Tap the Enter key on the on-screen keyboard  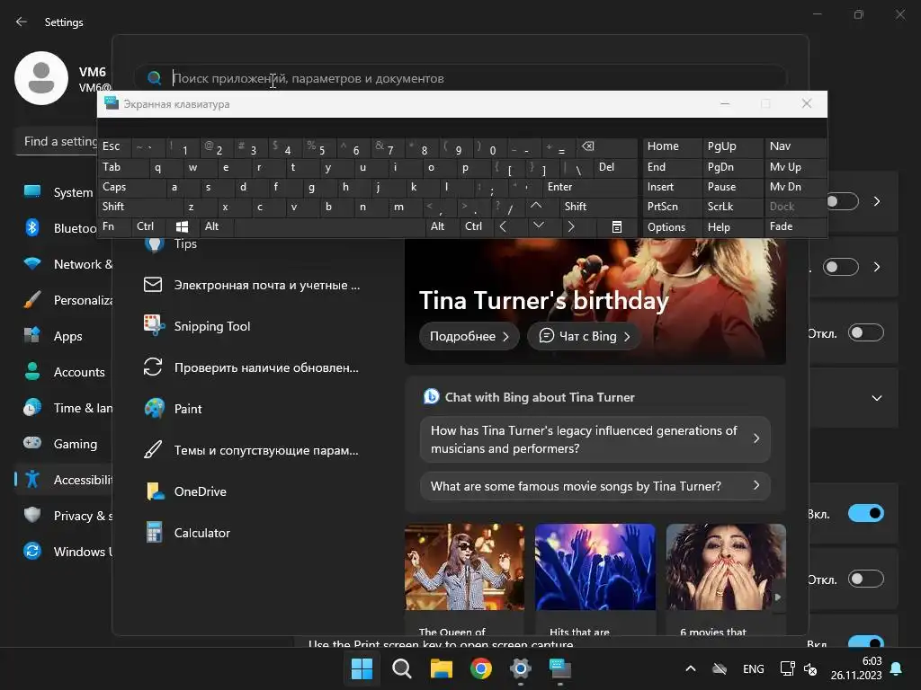[x=590, y=187]
